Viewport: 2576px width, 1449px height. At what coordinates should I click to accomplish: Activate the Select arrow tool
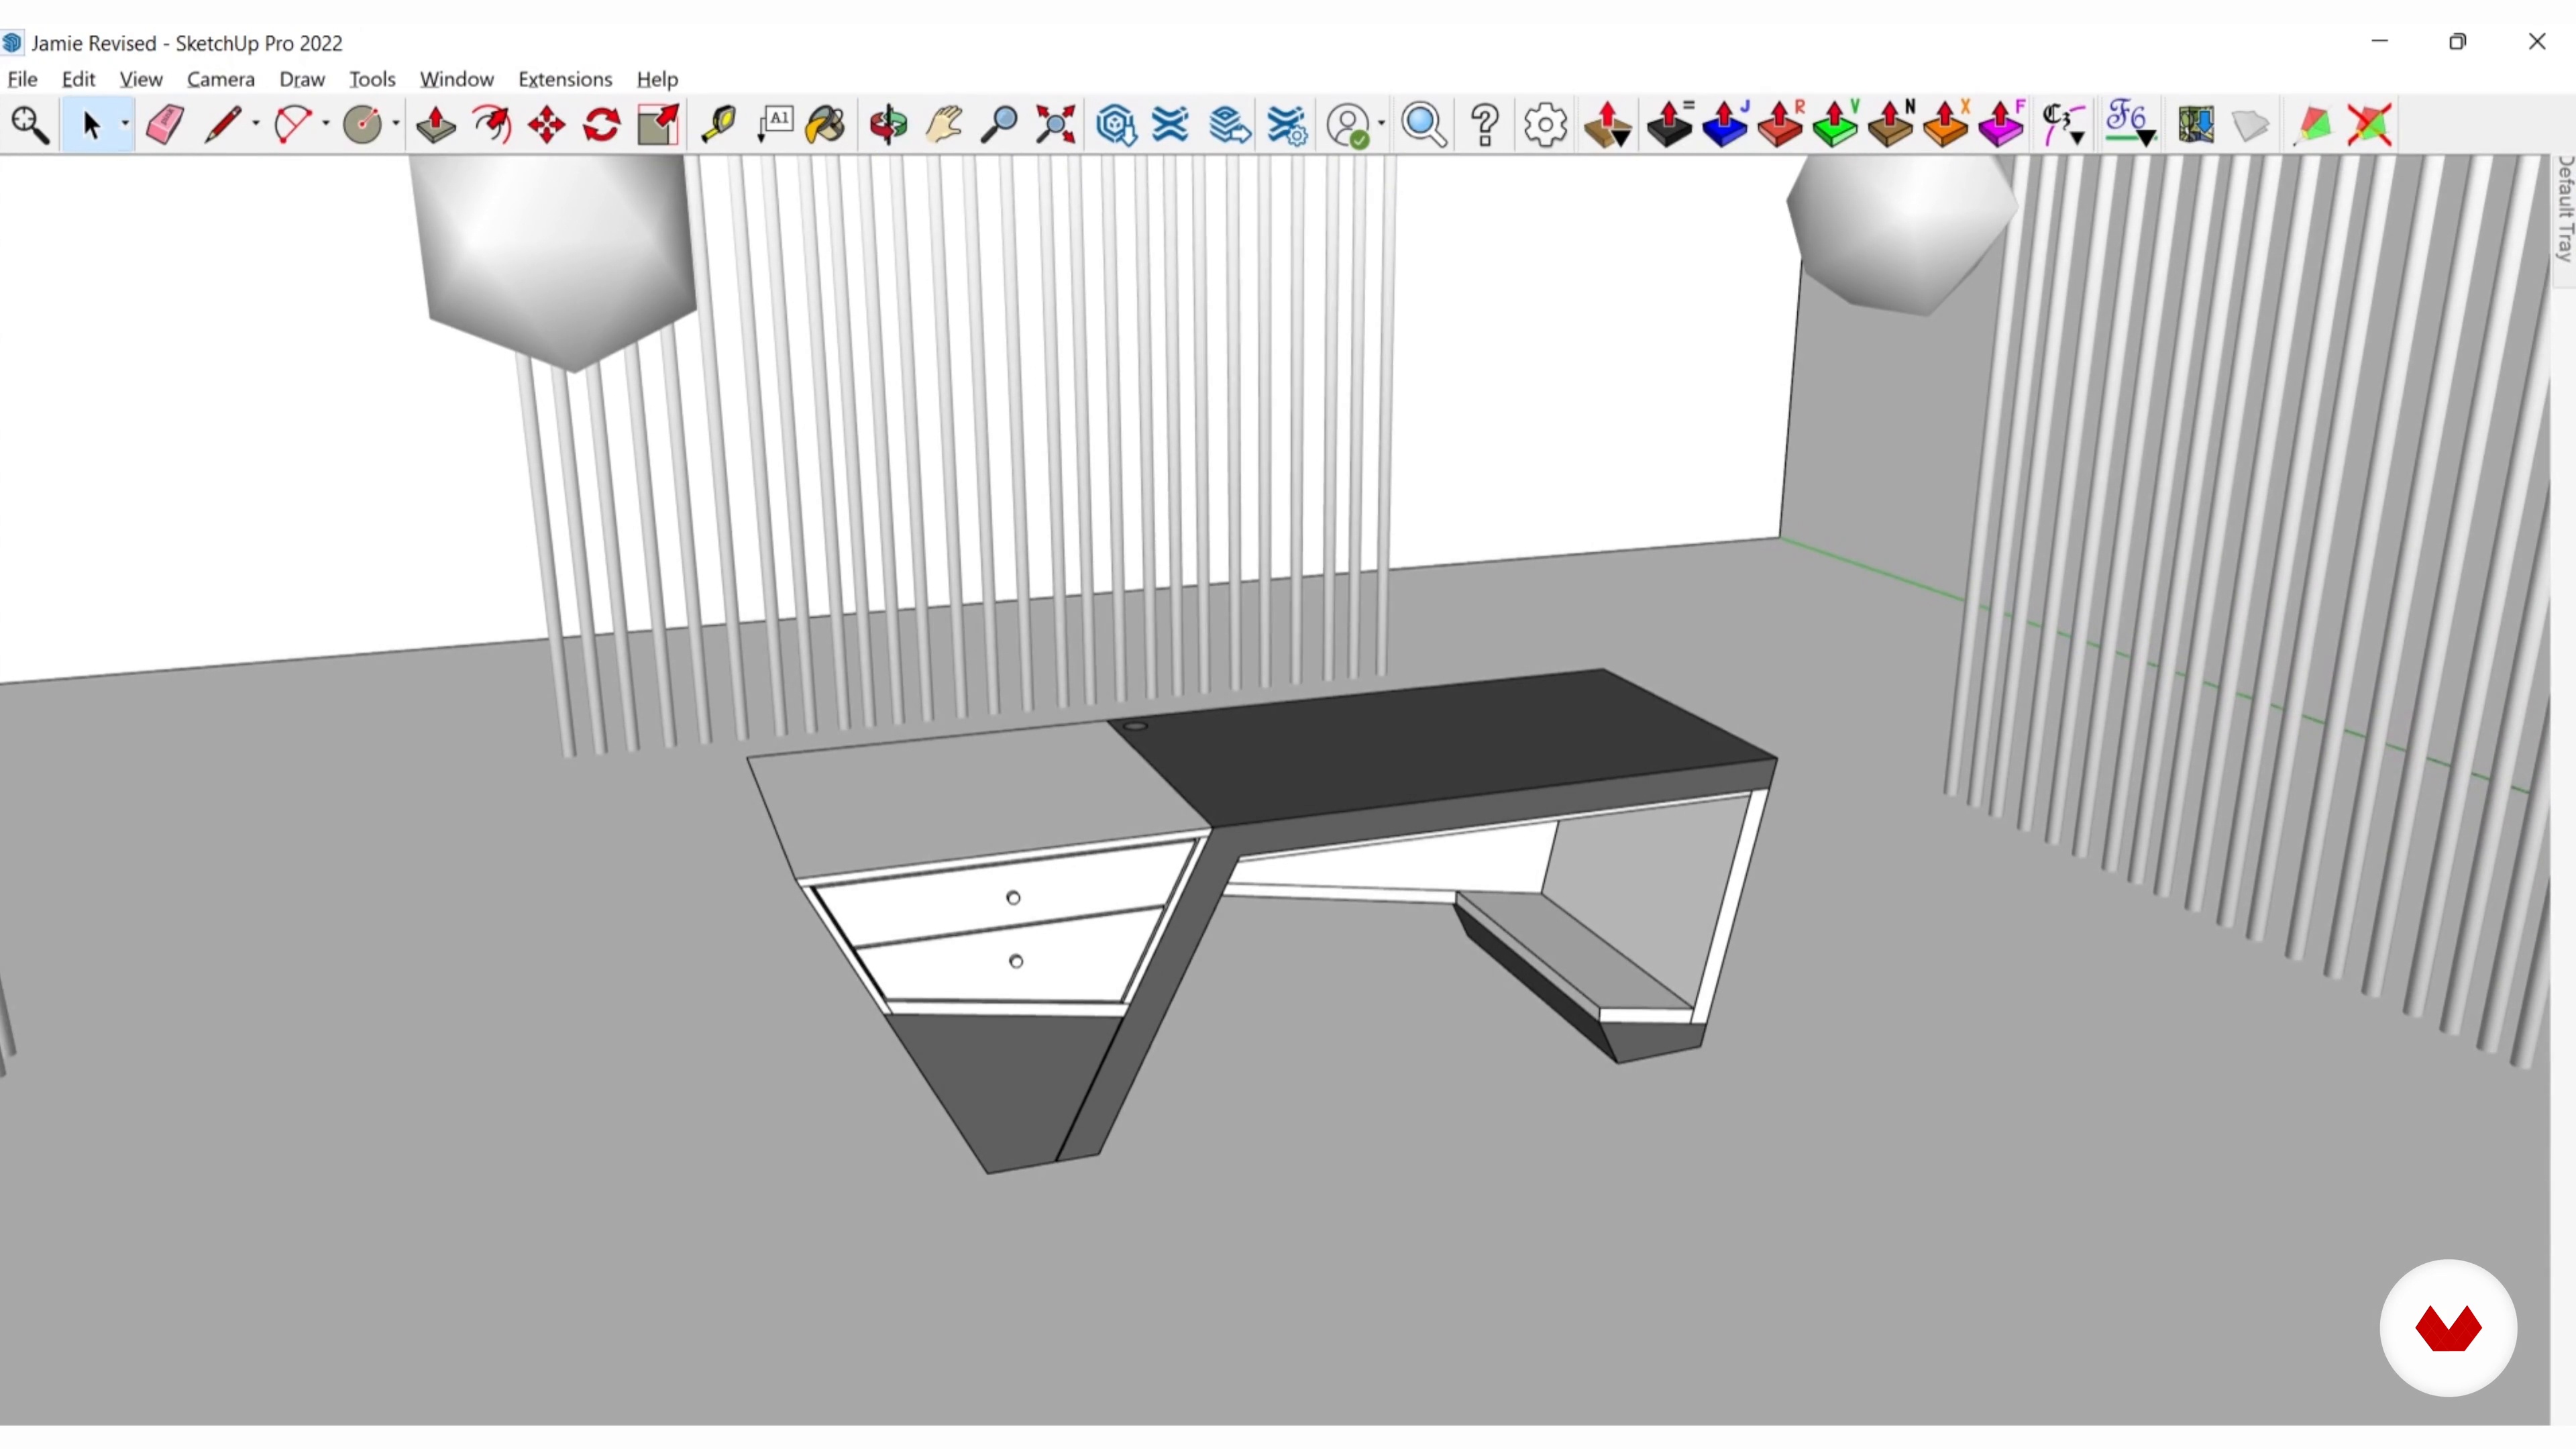(x=91, y=125)
